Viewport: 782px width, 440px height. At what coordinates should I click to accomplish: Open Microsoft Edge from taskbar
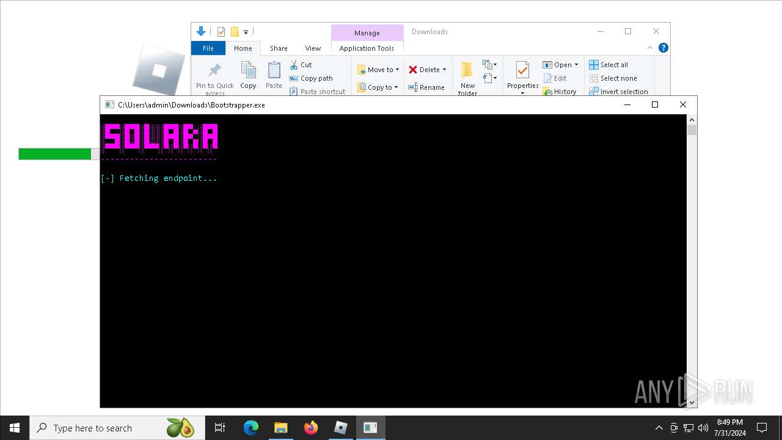point(251,428)
